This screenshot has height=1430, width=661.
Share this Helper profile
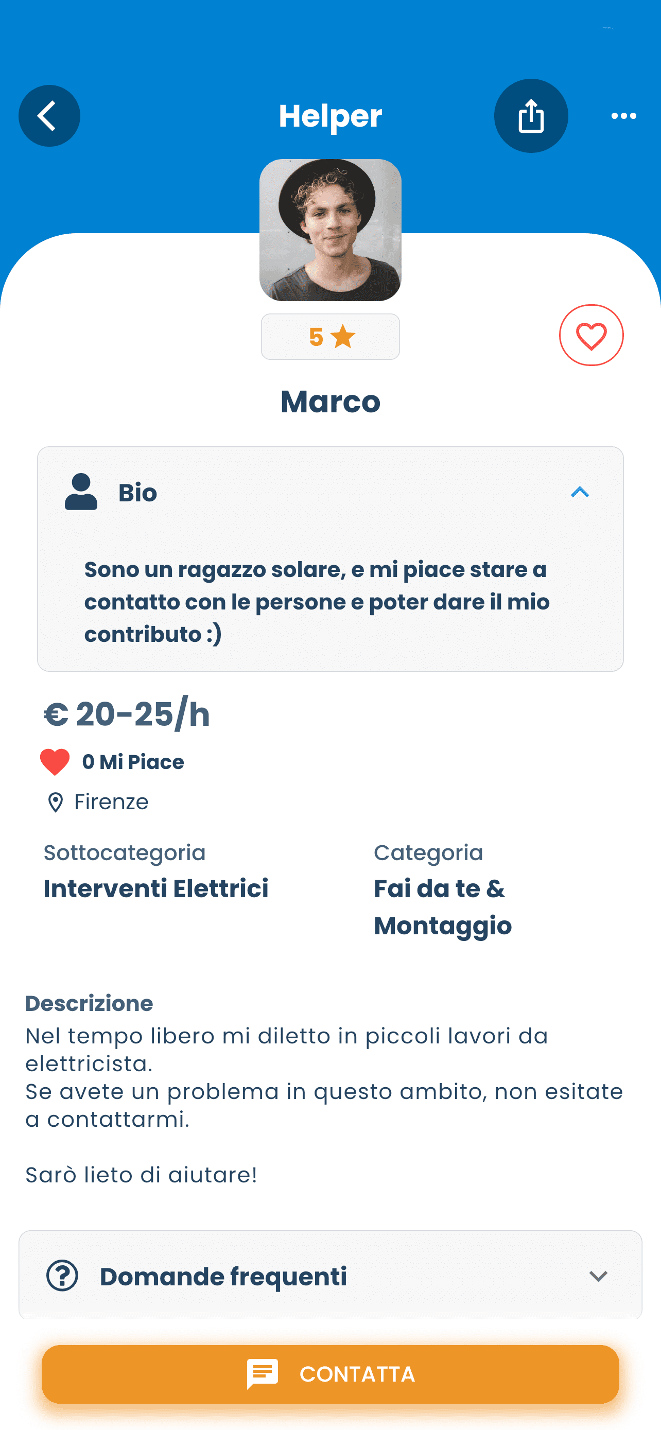(x=531, y=115)
